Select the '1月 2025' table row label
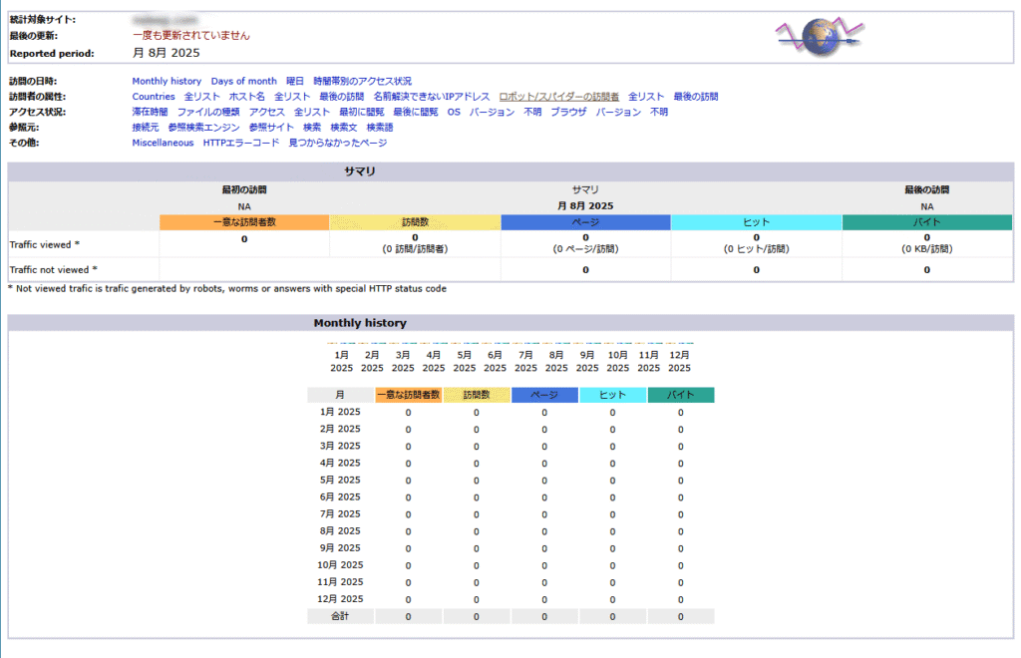The image size is (1021, 658). click(x=340, y=412)
